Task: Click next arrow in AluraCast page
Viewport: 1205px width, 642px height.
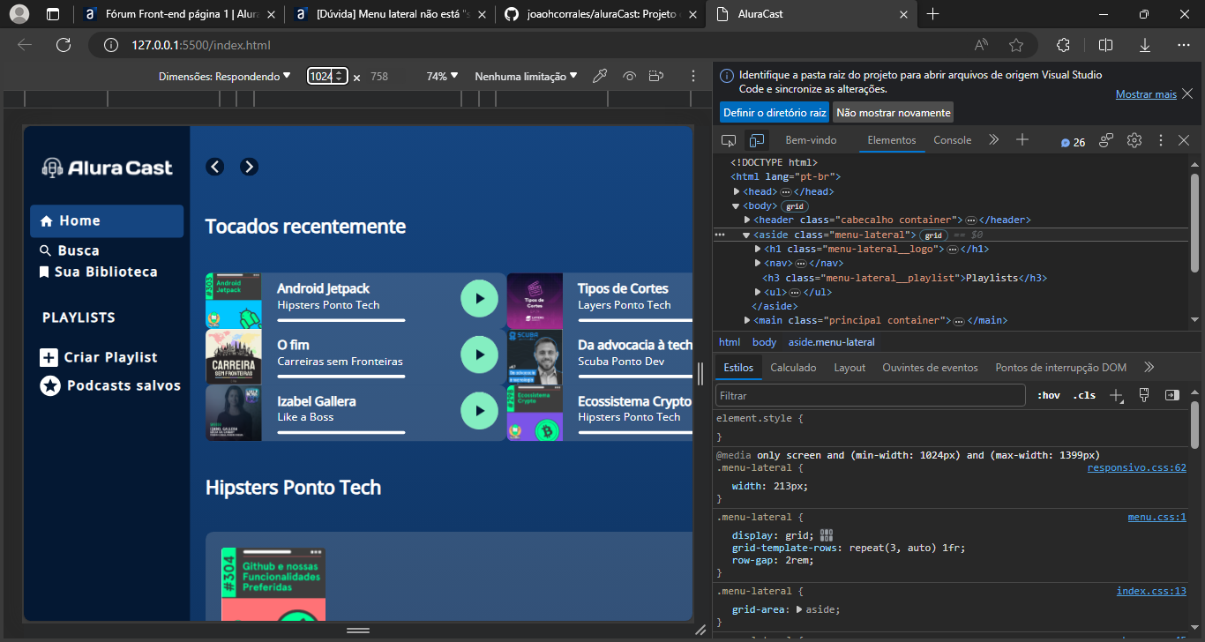Action: click(249, 167)
